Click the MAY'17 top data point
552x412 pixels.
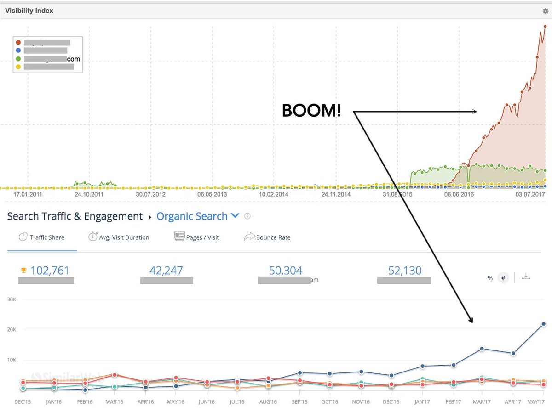click(x=543, y=324)
